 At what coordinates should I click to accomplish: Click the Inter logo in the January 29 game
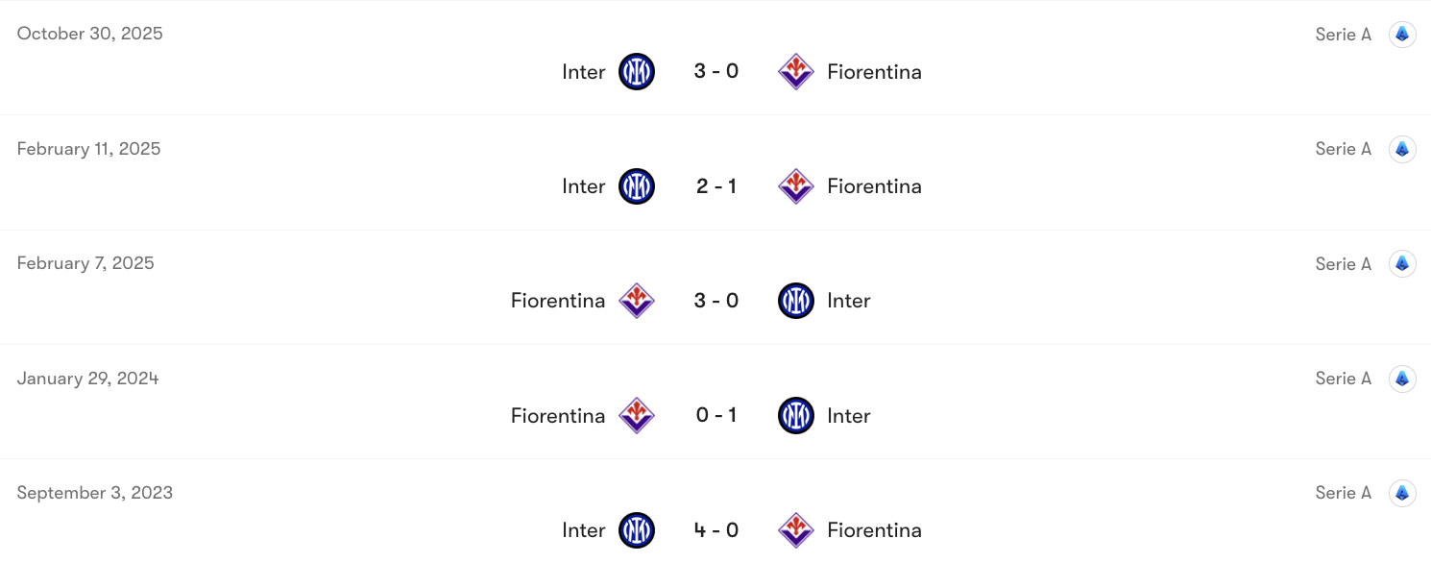tap(795, 415)
